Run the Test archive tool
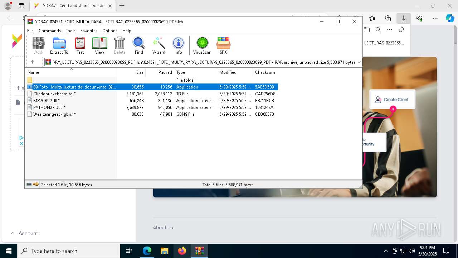The image size is (458, 258). (80, 46)
